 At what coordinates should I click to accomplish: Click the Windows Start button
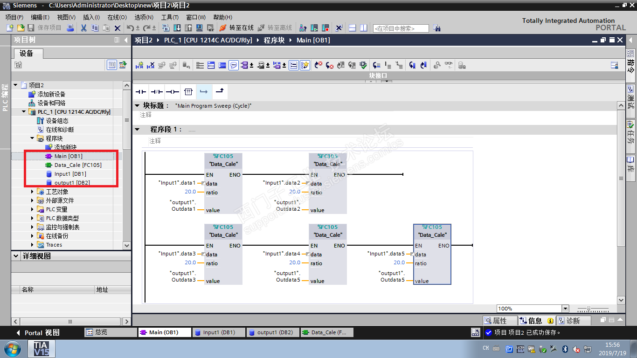point(12,349)
